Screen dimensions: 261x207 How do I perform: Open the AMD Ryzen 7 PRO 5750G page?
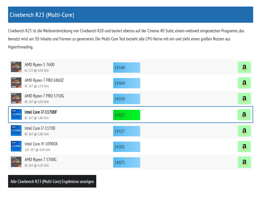pos(44,96)
